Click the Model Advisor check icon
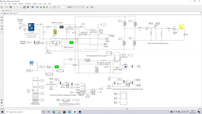This screenshot has height=114, width=202. pyautogui.click(x=87, y=7)
